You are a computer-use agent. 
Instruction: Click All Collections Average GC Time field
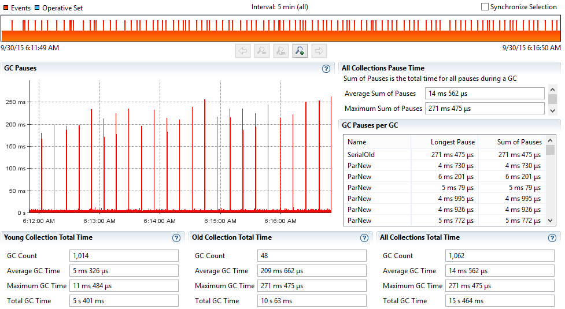click(x=500, y=271)
